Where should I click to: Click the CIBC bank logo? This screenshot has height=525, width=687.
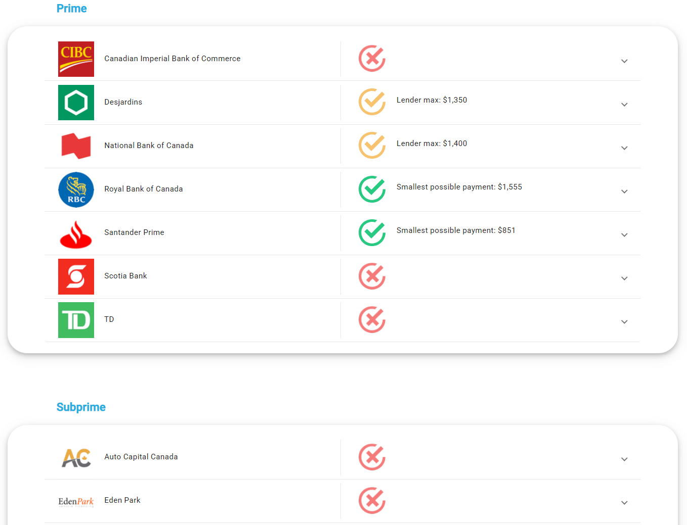coord(76,59)
